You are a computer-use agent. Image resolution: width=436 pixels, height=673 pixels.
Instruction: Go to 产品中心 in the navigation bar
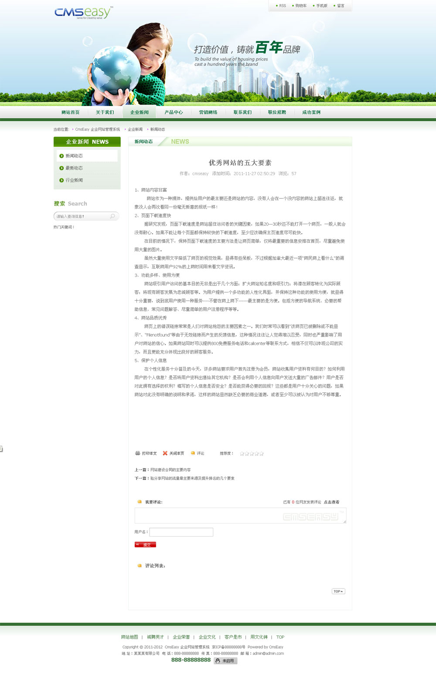pos(174,112)
